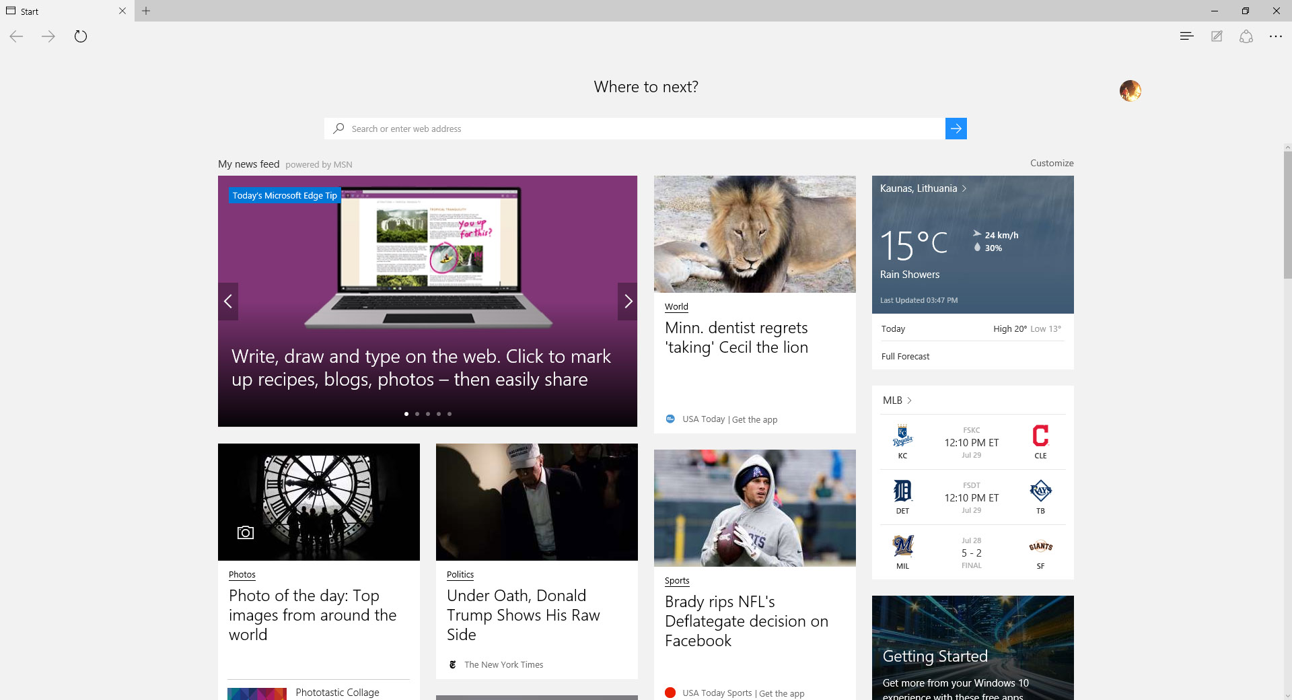
Task: Open the More actions ellipsis menu
Action: coord(1276,36)
